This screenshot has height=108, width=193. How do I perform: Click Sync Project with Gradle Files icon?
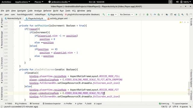point(175,14)
